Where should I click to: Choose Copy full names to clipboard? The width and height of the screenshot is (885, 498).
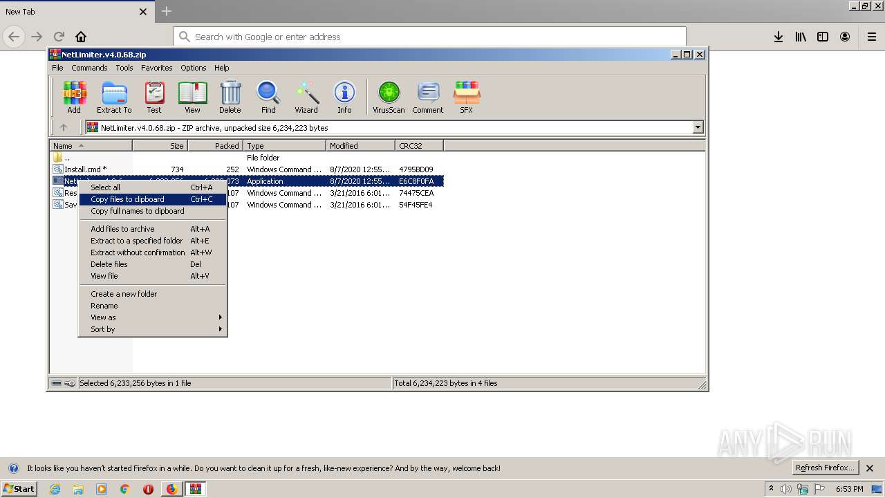(x=153, y=211)
